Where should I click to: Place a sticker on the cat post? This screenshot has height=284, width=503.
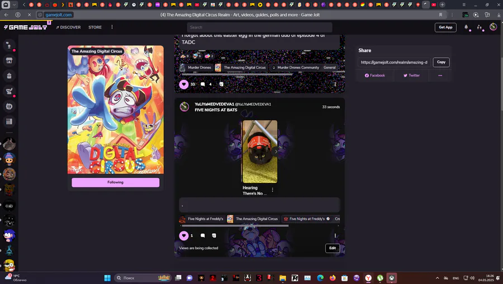click(214, 235)
